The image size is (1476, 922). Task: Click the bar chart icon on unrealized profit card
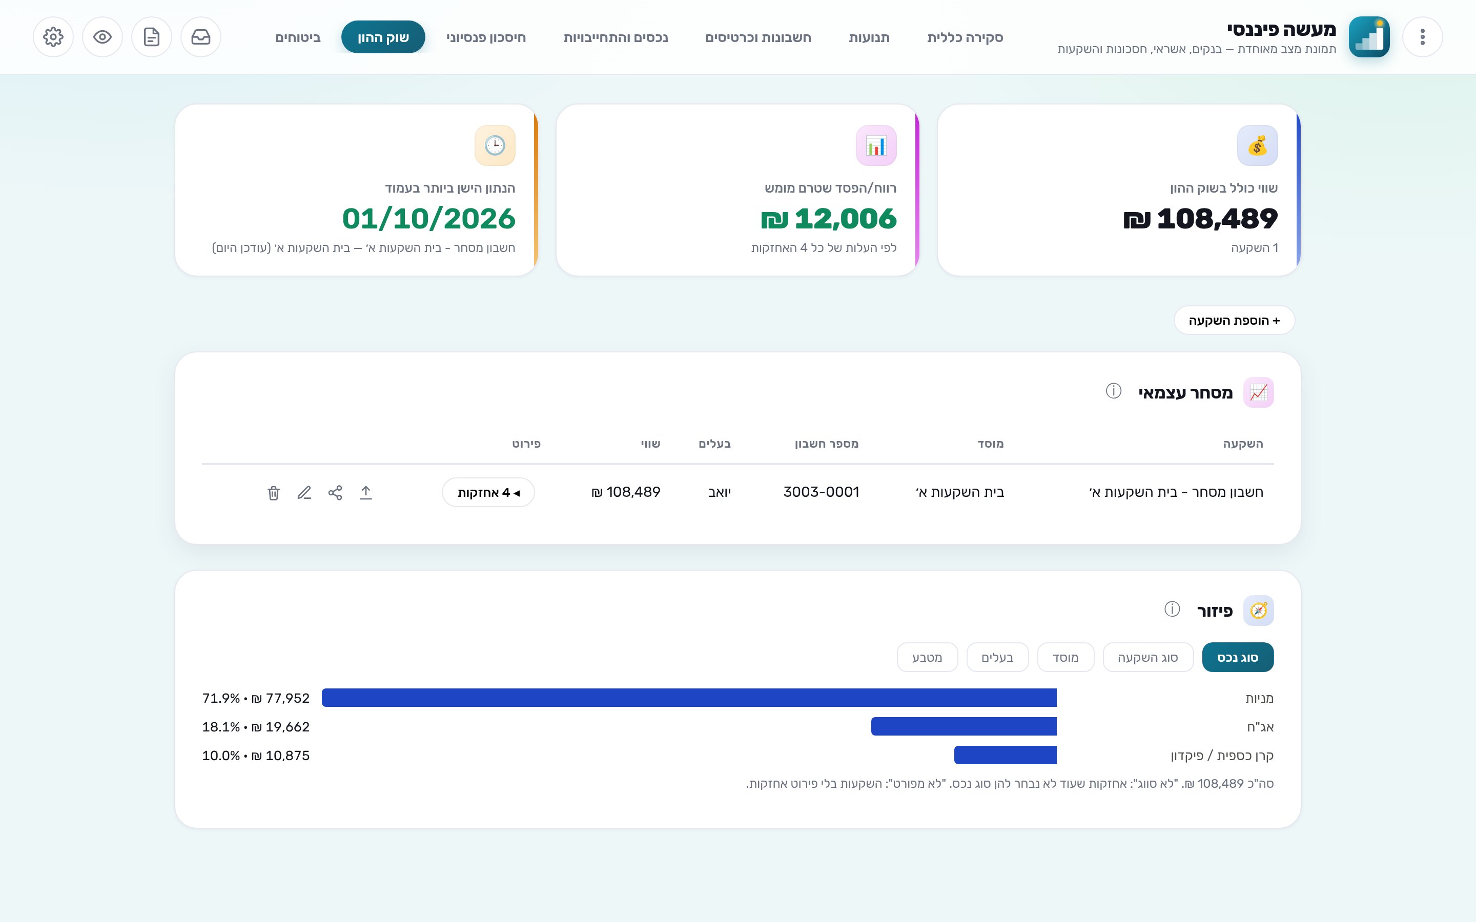(876, 146)
